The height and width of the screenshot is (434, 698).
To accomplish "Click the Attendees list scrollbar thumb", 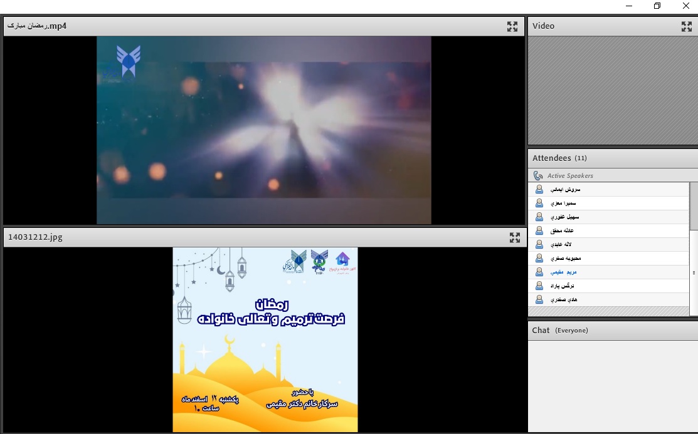I will (693, 207).
